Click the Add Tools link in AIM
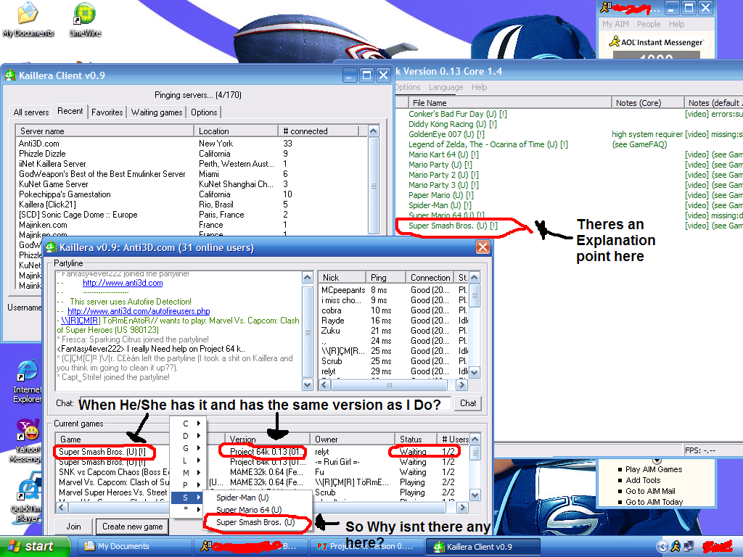Screen dimensions: 743x557 pyautogui.click(x=643, y=480)
